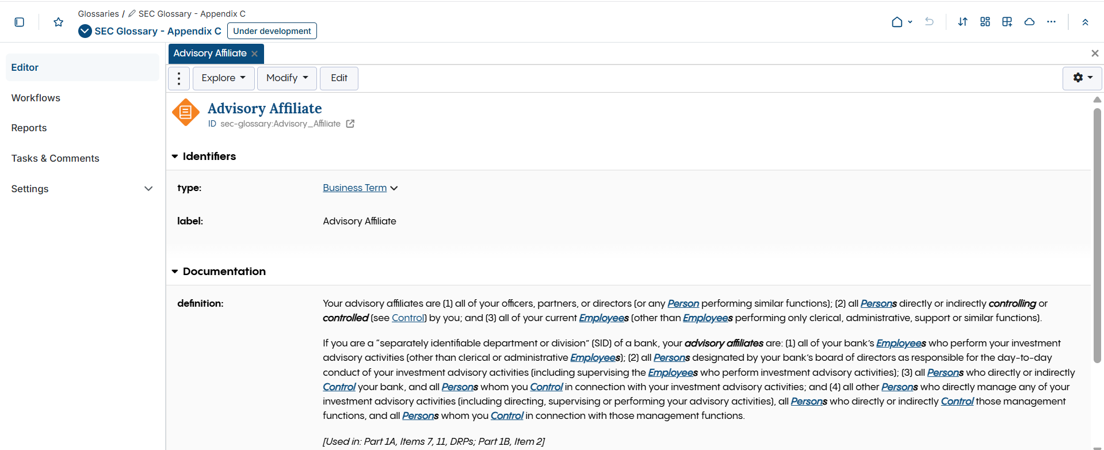Star this glossary as favorite
1104x450 pixels.
click(x=58, y=22)
